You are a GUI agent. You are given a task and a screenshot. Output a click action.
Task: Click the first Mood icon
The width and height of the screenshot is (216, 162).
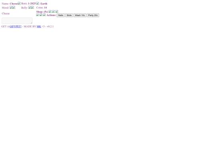tap(11, 7)
